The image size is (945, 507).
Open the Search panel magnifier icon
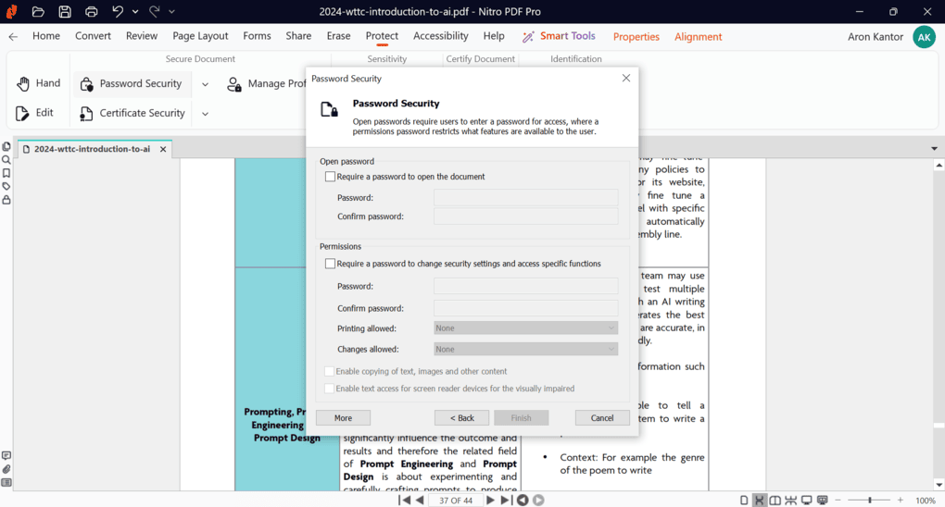click(6, 159)
